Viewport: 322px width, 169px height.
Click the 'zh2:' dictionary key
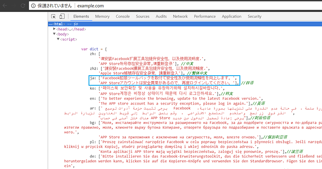click(x=94, y=68)
